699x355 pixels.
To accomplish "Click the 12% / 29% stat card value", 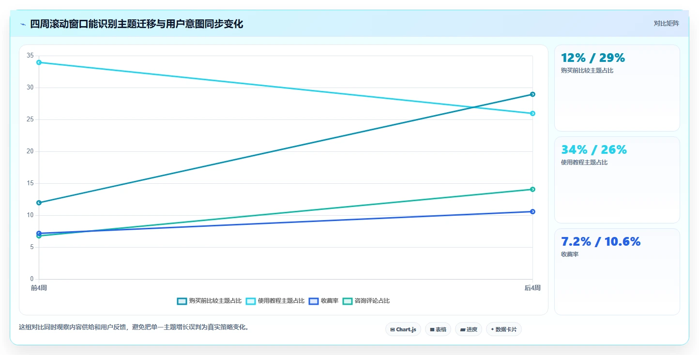I will (593, 58).
